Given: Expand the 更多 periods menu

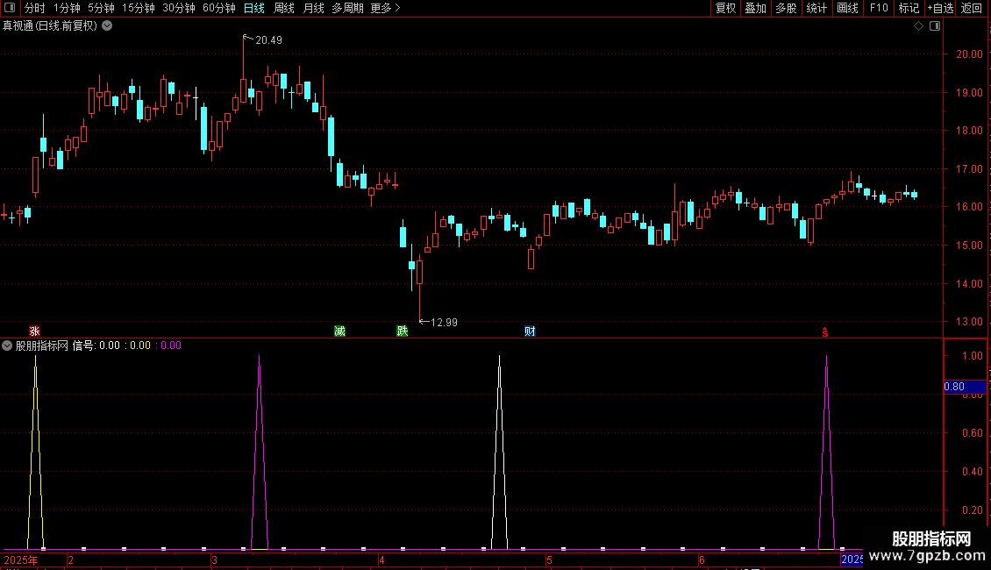Looking at the screenshot, I should (x=385, y=8).
